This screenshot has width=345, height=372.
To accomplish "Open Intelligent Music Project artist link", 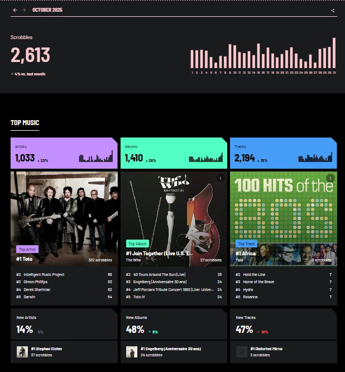I will 44,274.
